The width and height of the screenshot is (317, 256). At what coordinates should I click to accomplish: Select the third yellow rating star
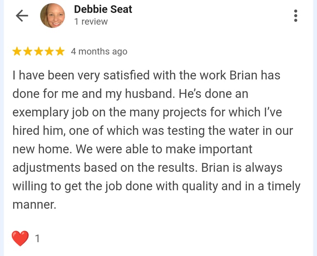point(38,51)
